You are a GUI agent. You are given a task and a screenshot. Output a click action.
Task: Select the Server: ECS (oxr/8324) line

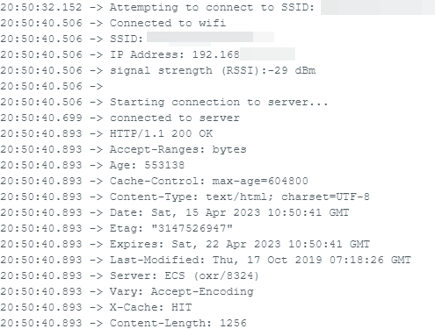click(129, 275)
